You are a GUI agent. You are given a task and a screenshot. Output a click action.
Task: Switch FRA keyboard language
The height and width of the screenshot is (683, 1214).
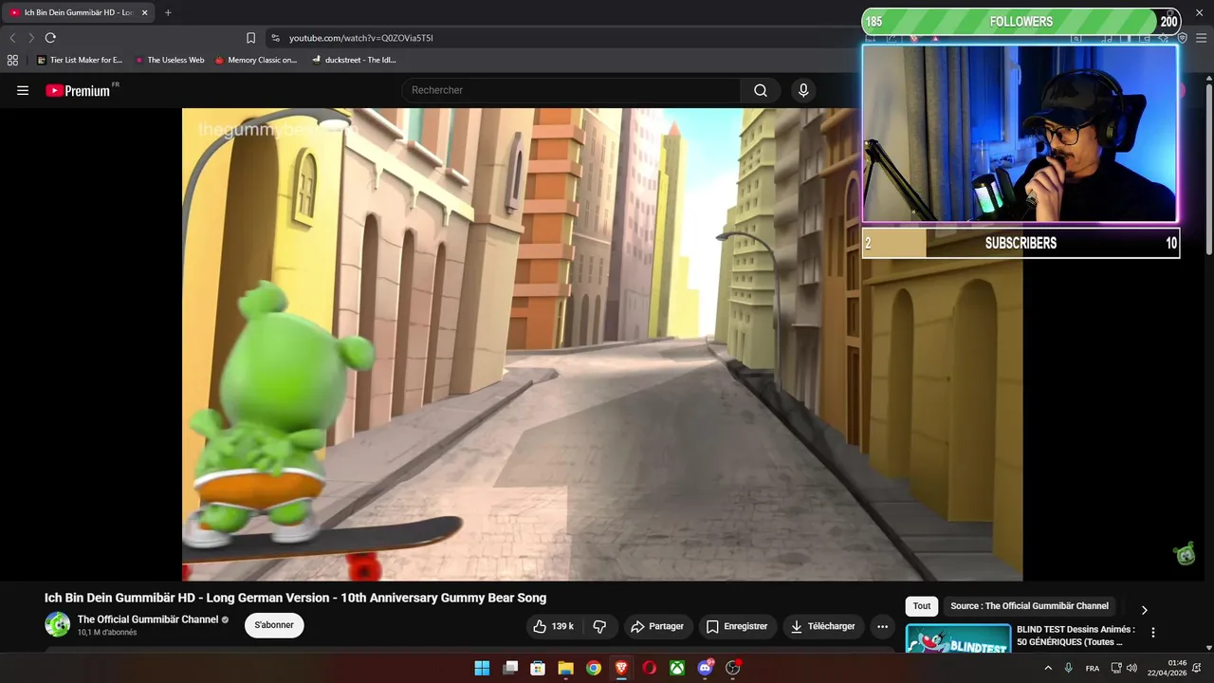point(1093,668)
